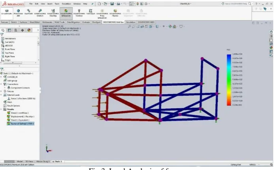274x170 pixels.
Task: Switch to the Static 1 study tab
Action: click(x=57, y=161)
